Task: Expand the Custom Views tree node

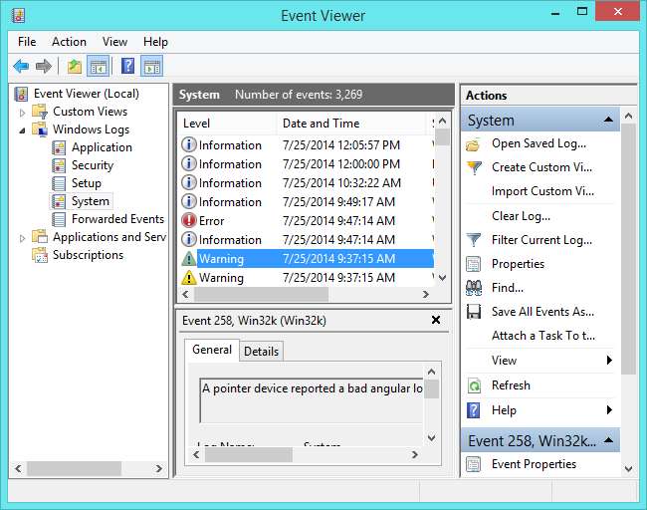Action: click(23, 112)
